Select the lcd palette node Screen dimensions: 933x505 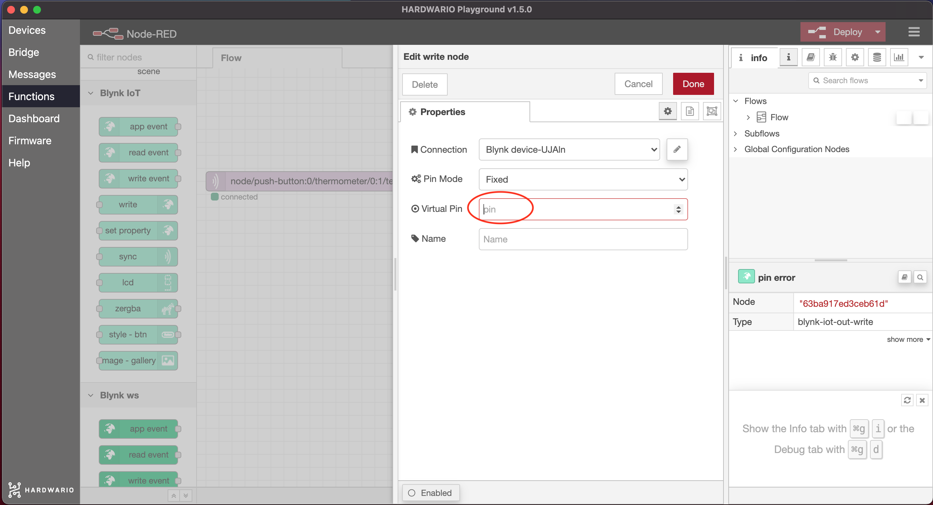click(x=138, y=283)
